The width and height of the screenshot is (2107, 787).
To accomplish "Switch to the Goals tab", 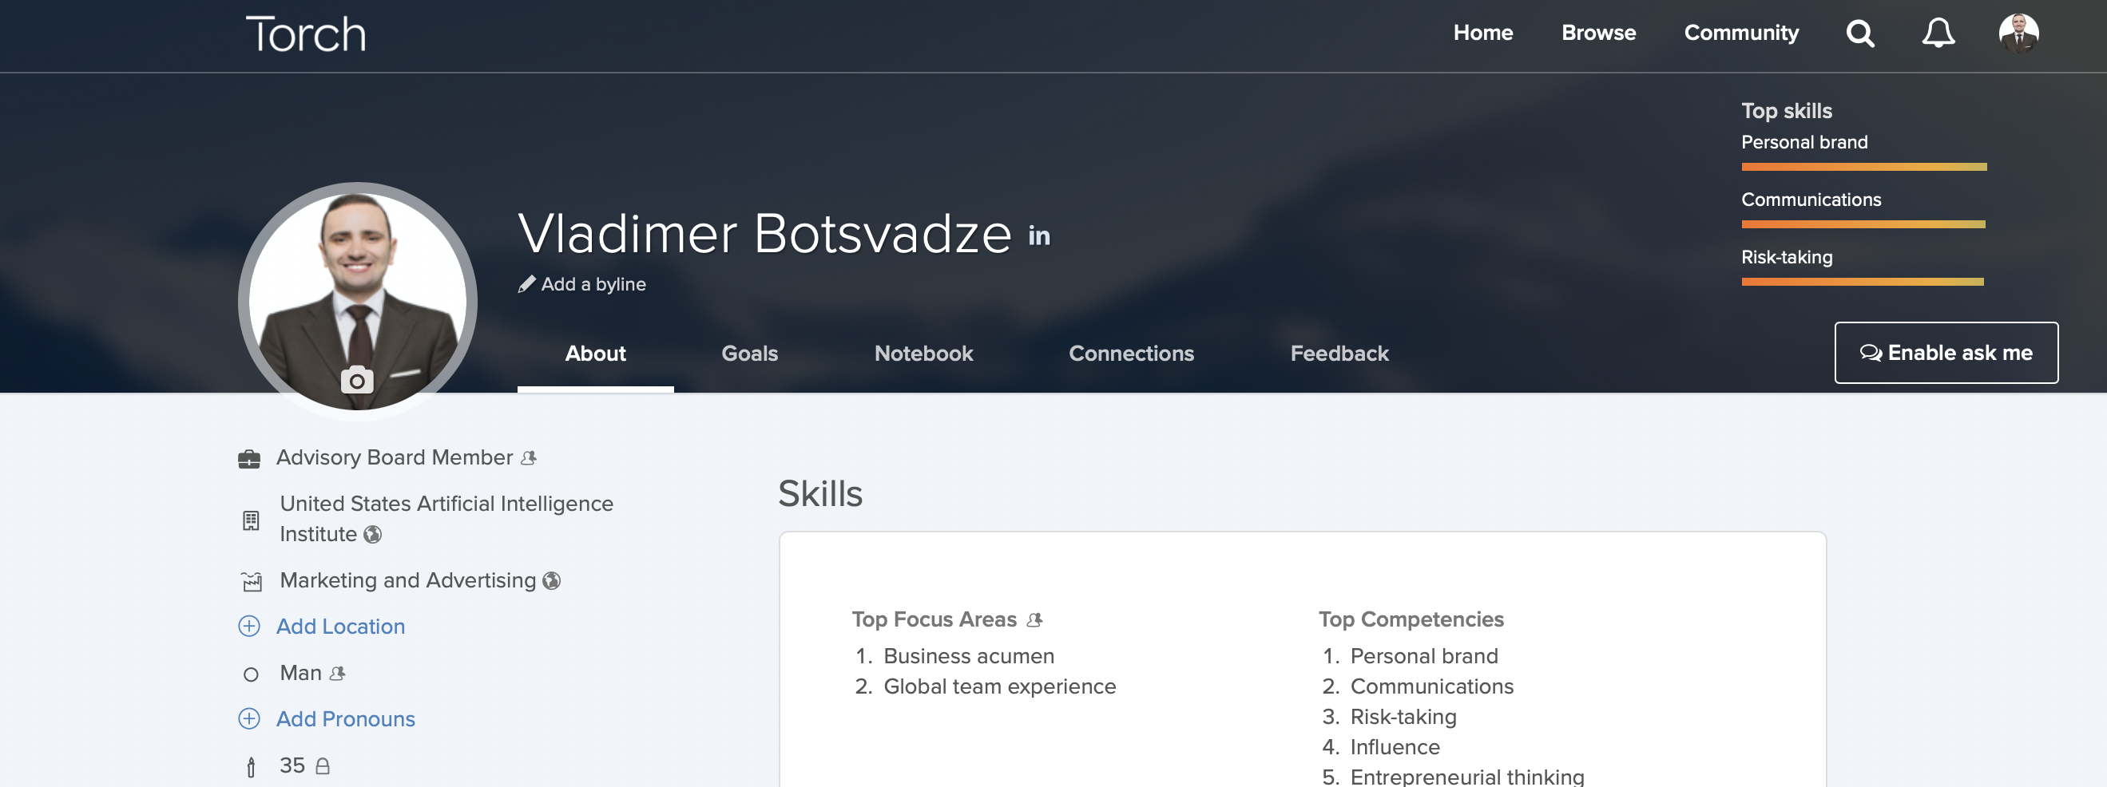I will [x=749, y=354].
